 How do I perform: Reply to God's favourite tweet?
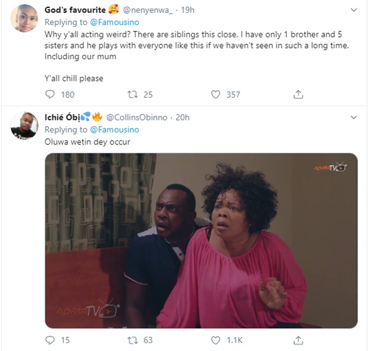click(x=50, y=94)
